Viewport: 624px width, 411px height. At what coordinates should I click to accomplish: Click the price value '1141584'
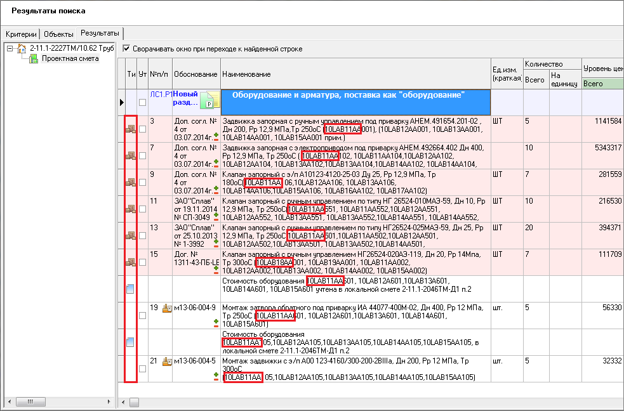click(x=608, y=121)
